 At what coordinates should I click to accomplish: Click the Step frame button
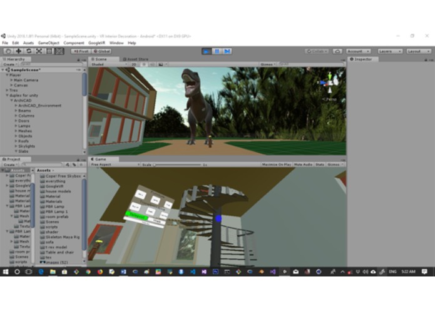coord(227,51)
